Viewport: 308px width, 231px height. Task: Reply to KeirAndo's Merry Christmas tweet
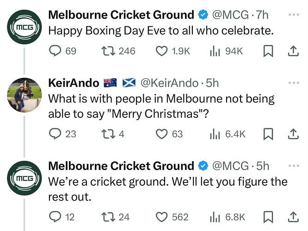62,134
